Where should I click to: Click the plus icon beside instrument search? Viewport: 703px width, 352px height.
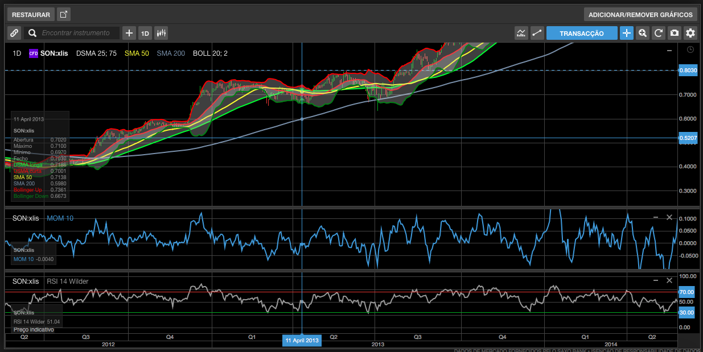[129, 33]
